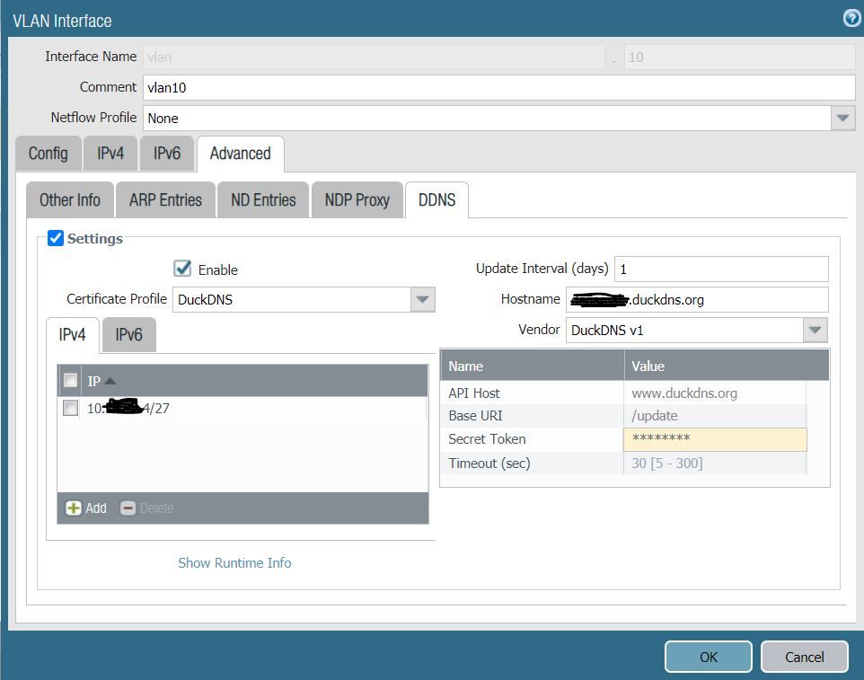
Task: Switch to the Config tab
Action: pos(48,154)
